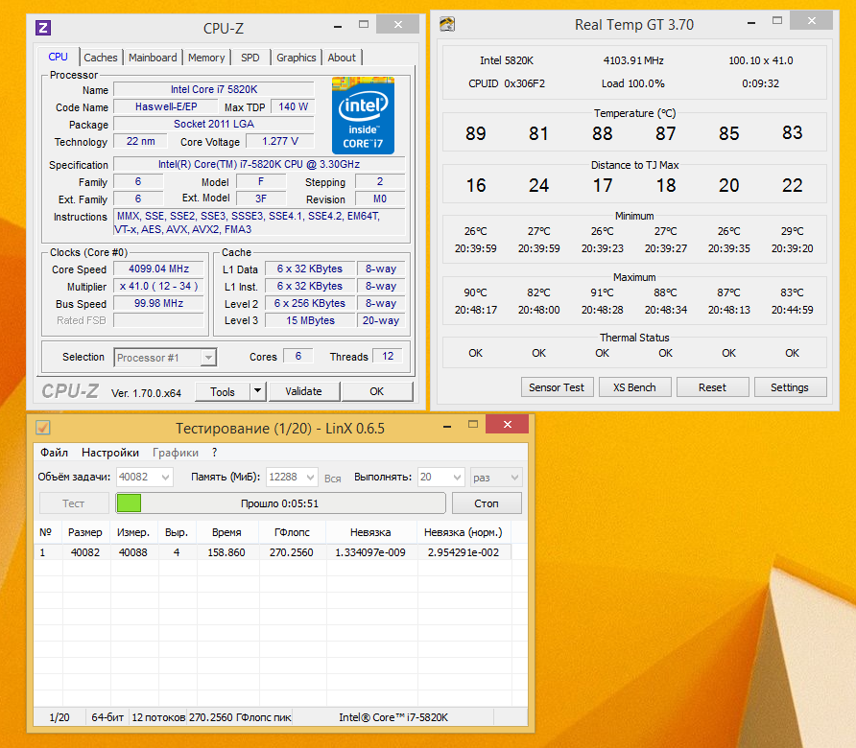The width and height of the screenshot is (856, 748).
Task: Click the Threads value 12 in CPU-Z
Action: pos(388,357)
